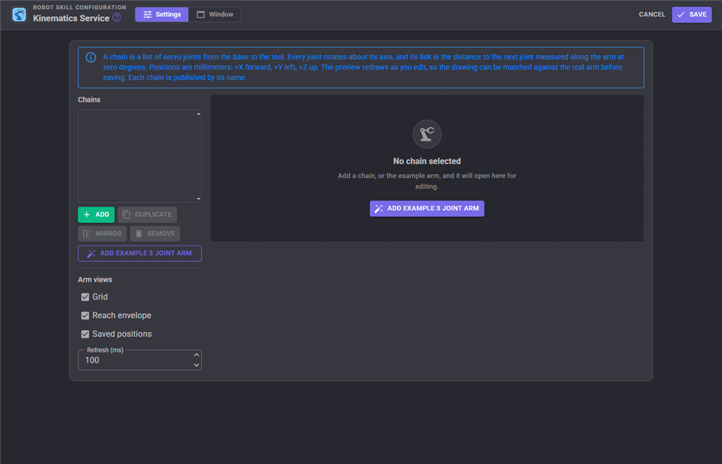Toggle the Reach envelope checkbox
The height and width of the screenshot is (464, 722).
click(85, 315)
